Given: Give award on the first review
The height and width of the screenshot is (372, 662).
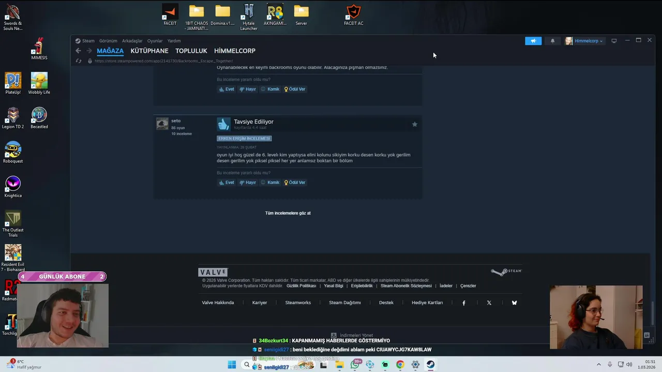Looking at the screenshot, I should 295,89.
